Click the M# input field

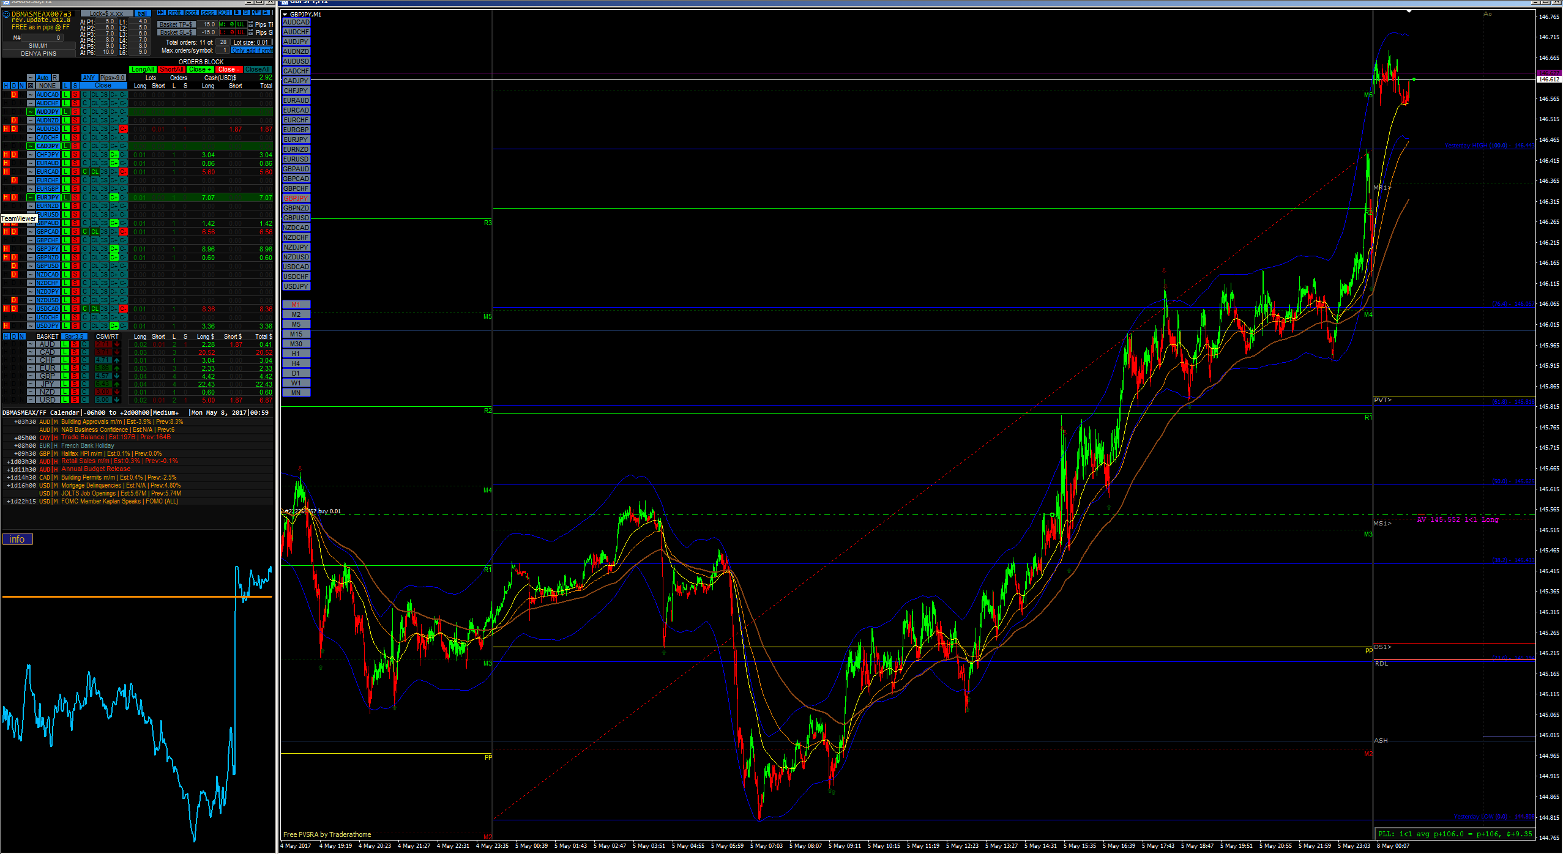click(x=42, y=38)
